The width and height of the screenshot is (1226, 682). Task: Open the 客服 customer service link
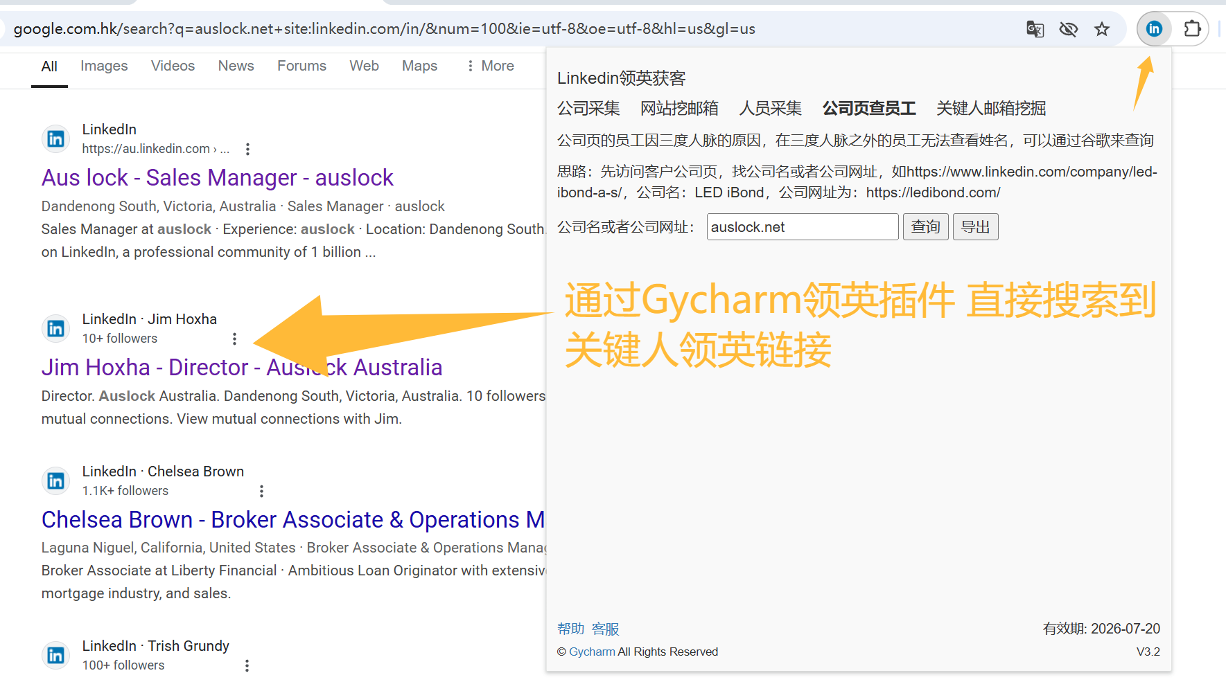click(606, 629)
